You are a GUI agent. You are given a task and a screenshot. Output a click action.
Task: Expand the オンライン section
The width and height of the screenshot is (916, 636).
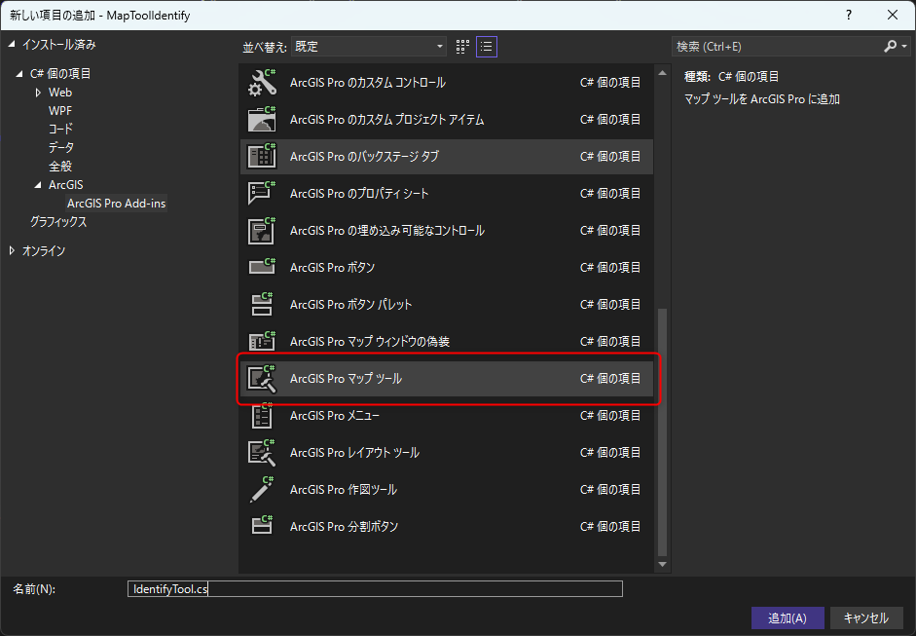click(12, 250)
